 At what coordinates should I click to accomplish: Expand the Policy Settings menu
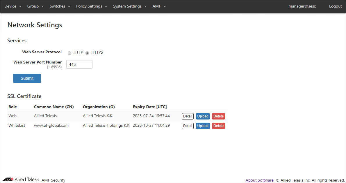pyautogui.click(x=91, y=6)
